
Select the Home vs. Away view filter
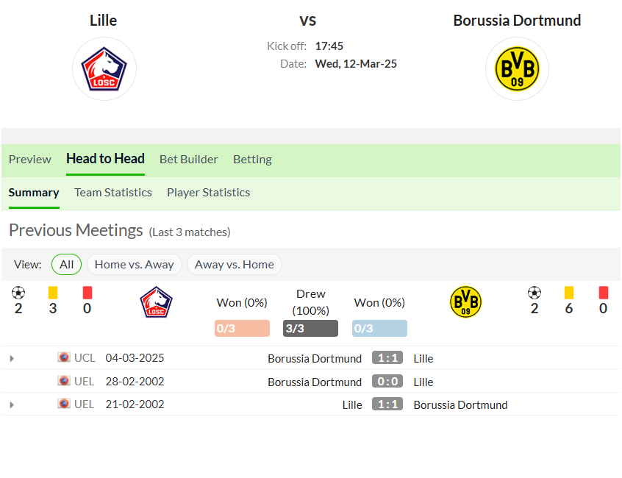click(x=134, y=265)
